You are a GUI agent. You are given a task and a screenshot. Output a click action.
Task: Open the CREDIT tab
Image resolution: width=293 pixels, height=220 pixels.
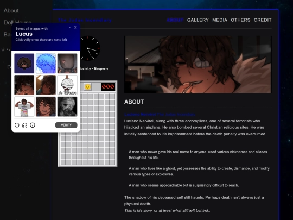click(x=263, y=20)
